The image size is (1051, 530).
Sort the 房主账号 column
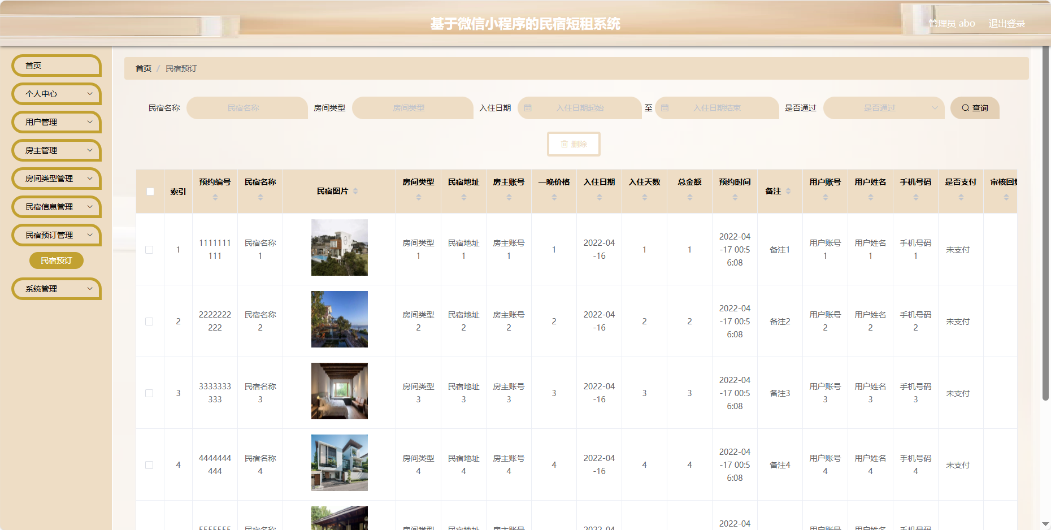[x=509, y=197]
